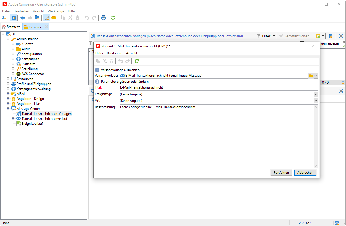Click the yellow folder beside Versandvorlage field
The height and width of the screenshot is (226, 346).
coord(311,76)
